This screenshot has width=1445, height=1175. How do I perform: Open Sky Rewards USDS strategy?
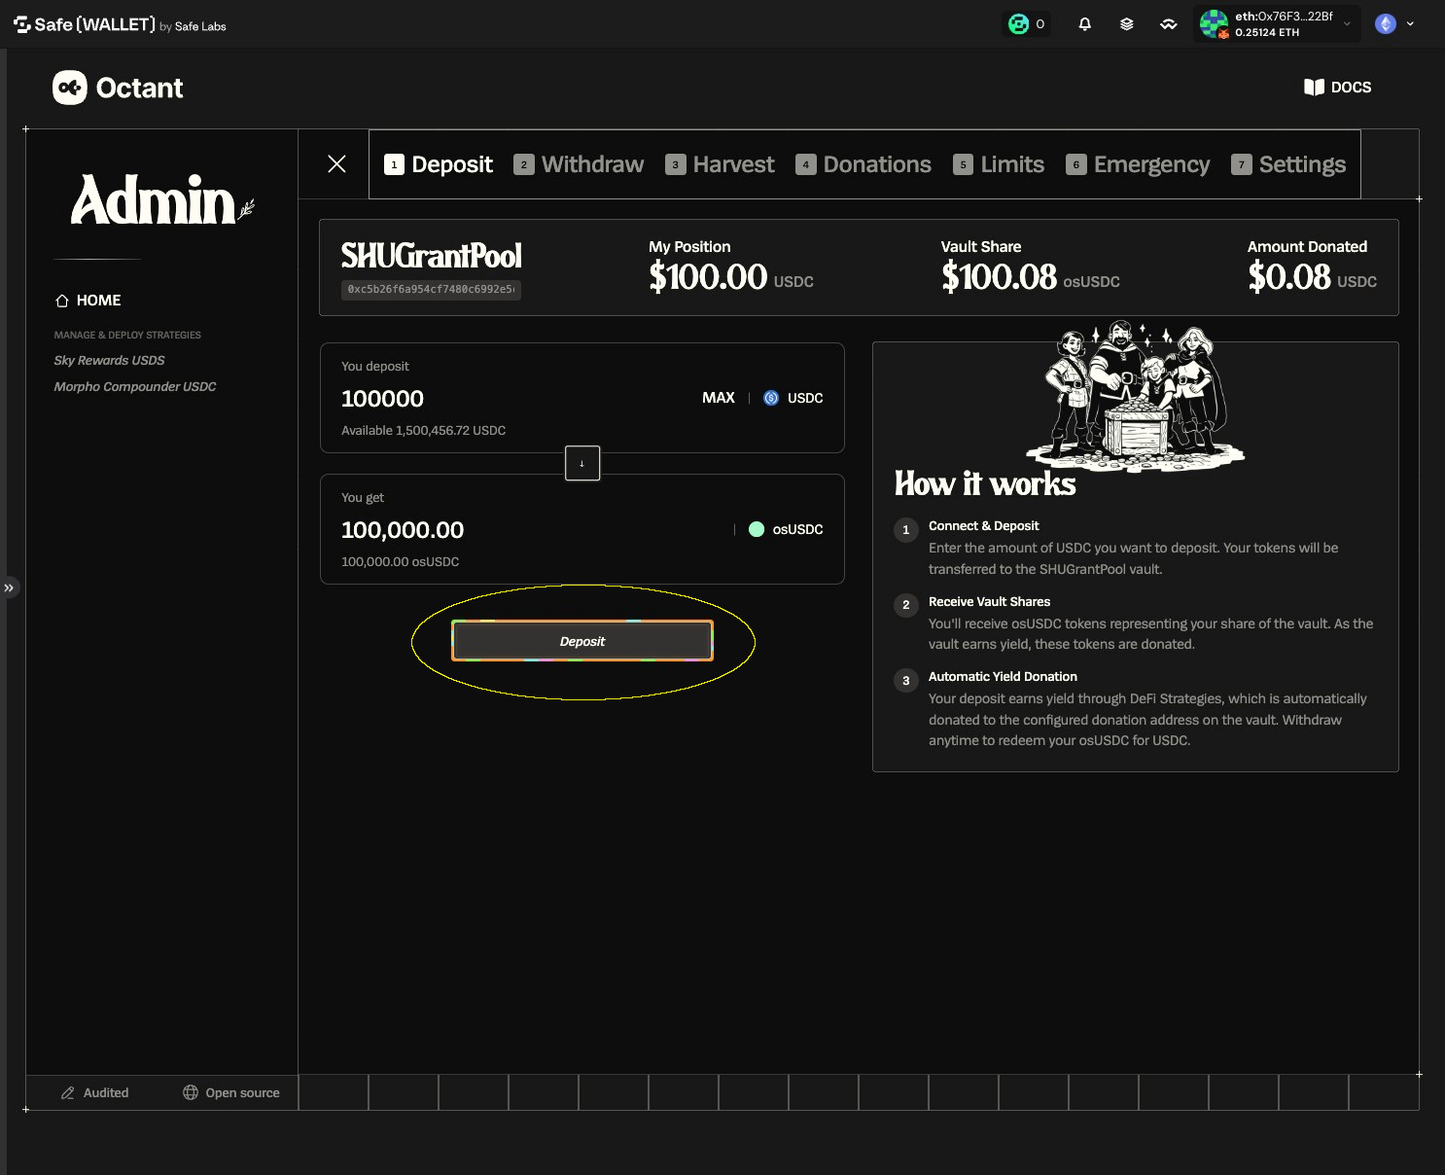click(x=109, y=360)
